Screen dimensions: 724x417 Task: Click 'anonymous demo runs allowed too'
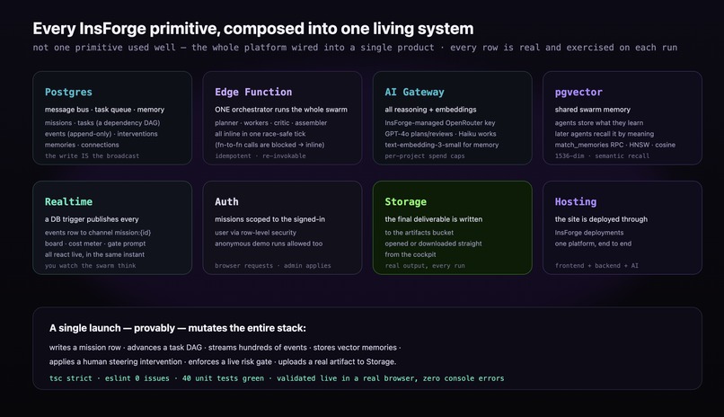(x=269, y=244)
